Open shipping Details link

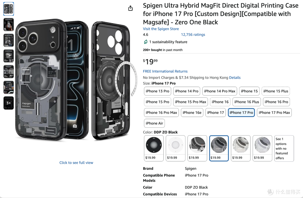(235, 78)
